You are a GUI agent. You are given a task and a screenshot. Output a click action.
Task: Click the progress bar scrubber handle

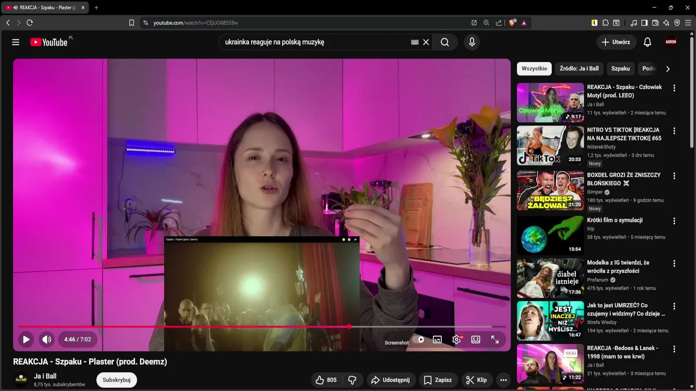(x=349, y=327)
